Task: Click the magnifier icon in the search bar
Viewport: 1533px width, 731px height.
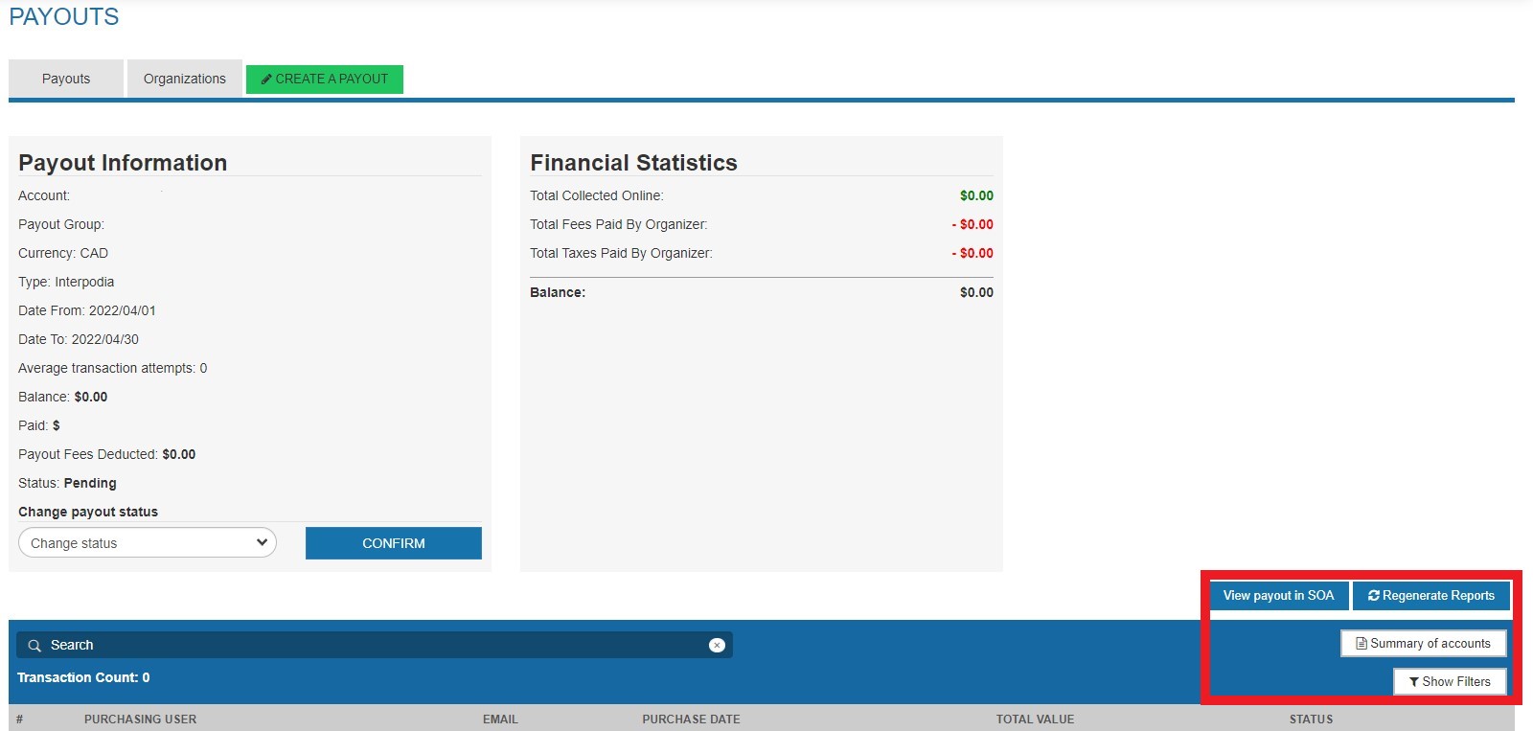Action: click(x=34, y=646)
